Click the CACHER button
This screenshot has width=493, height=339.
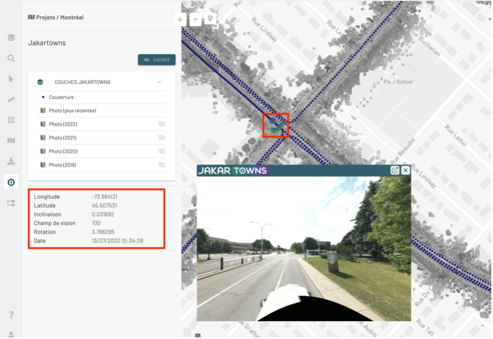coord(156,59)
